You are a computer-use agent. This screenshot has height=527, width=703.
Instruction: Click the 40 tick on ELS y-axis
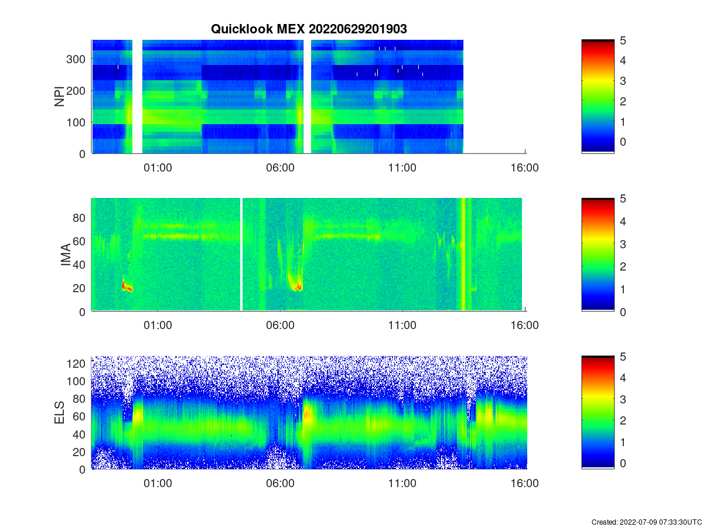tap(80, 434)
